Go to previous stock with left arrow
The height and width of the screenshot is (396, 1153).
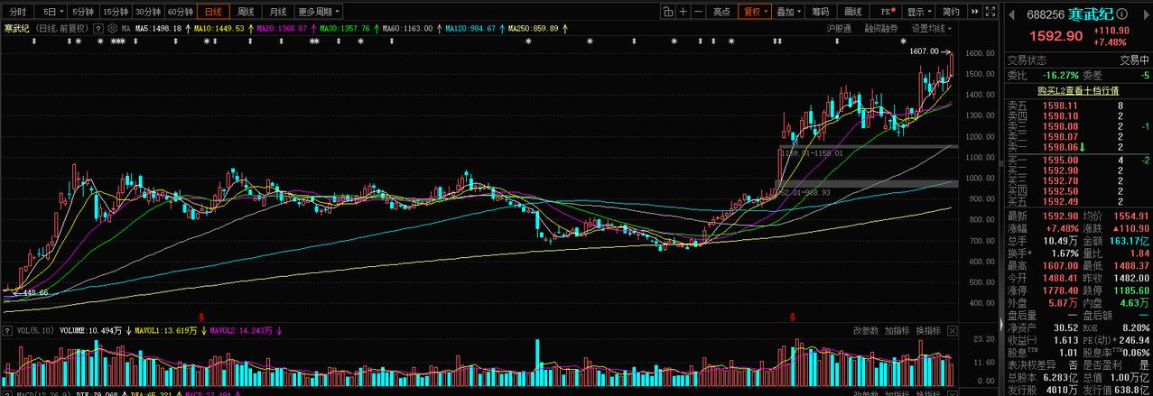(x=1011, y=15)
